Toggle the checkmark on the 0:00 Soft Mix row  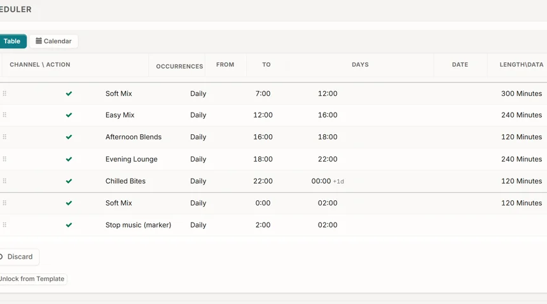(x=69, y=204)
